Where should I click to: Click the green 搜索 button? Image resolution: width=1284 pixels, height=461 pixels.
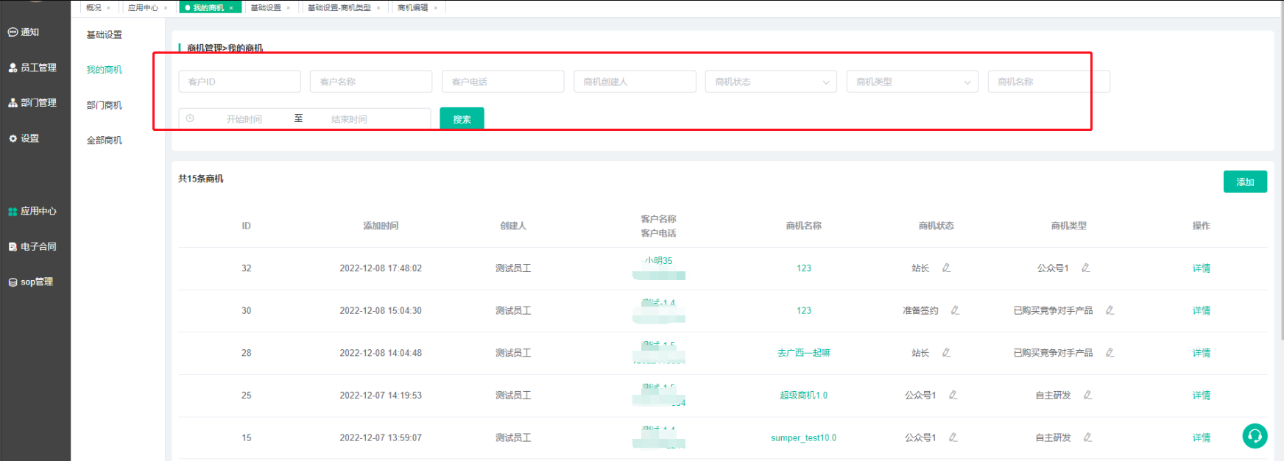coord(462,119)
